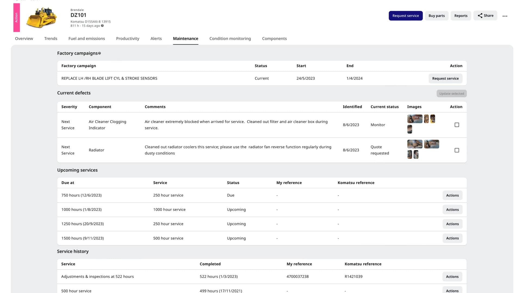Viewport: 522px width, 293px height.
Task: Open Actions menu for 1000 hour service
Action: (x=452, y=210)
